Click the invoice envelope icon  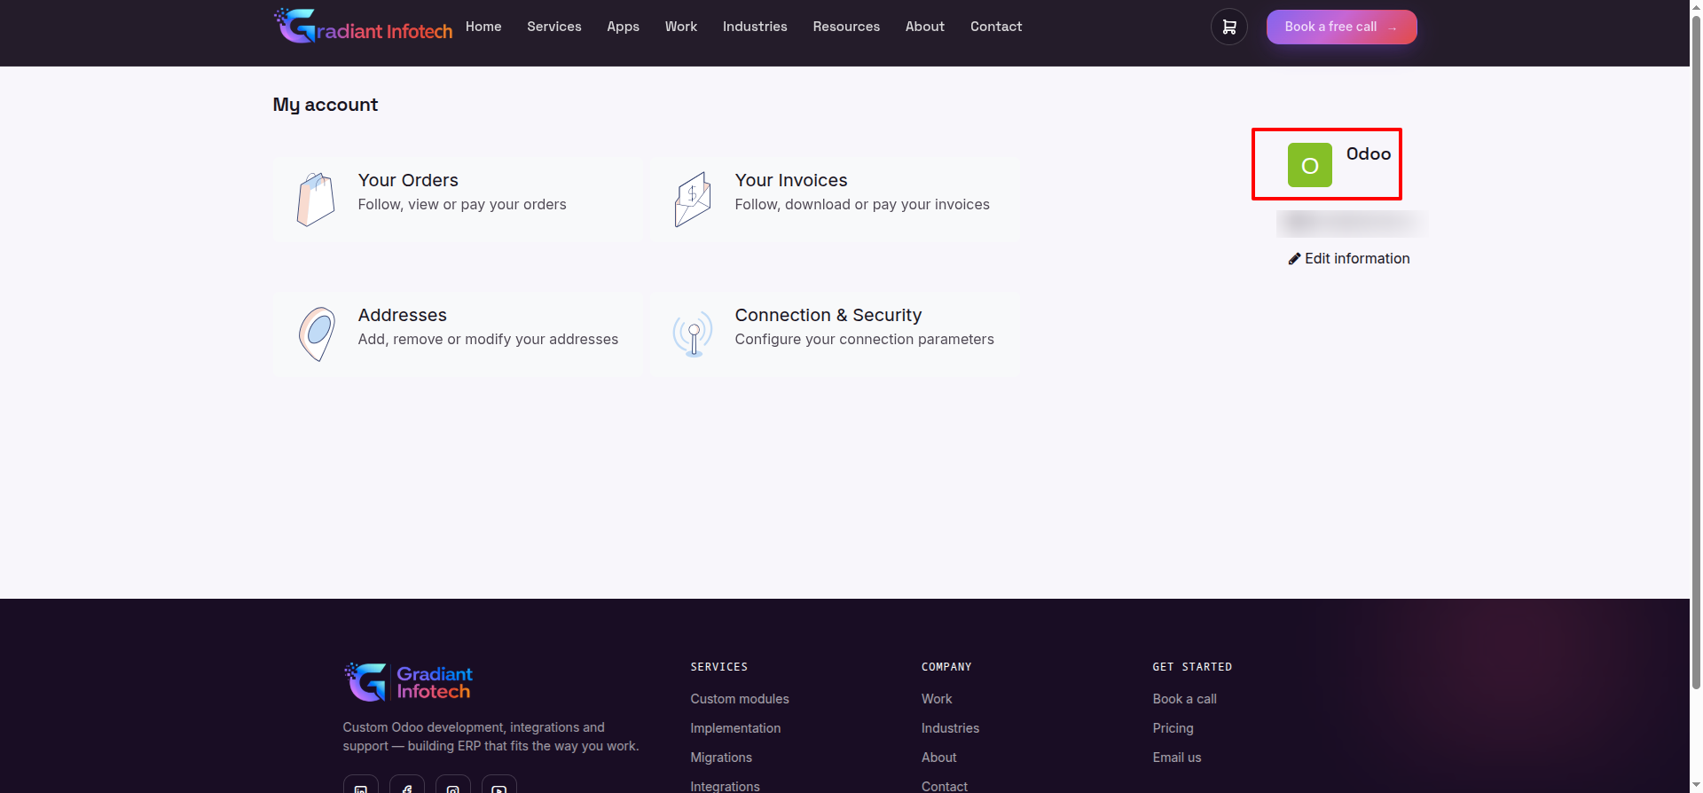[693, 200]
